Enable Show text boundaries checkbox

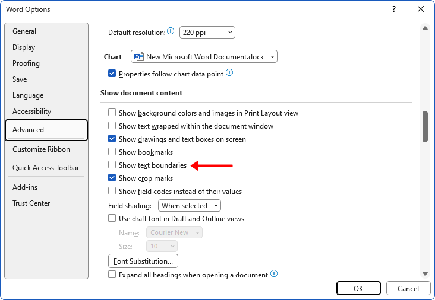[112, 165]
